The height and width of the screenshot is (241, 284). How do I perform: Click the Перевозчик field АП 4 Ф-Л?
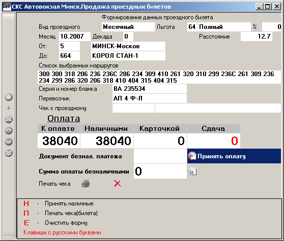pyautogui.click(x=150, y=98)
